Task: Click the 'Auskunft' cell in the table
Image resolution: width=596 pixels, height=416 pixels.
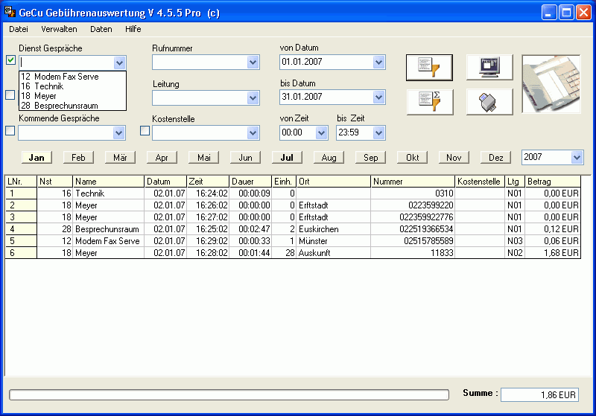Action: [x=333, y=253]
